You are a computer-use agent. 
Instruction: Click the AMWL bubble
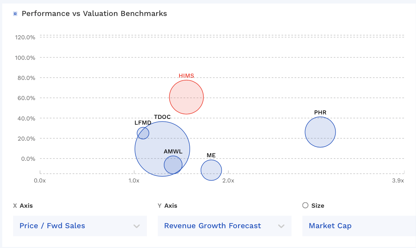[173, 165]
